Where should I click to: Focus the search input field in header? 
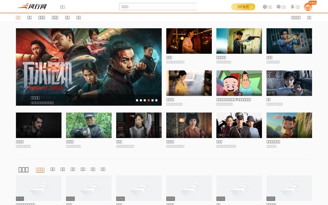(x=158, y=7)
